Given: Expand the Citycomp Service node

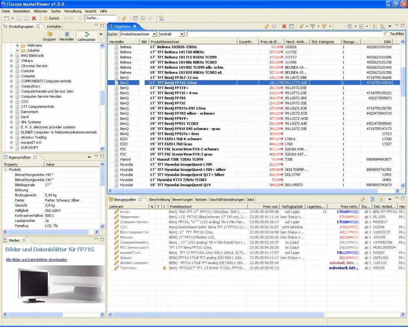Looking at the screenshot, I should 11,66.
